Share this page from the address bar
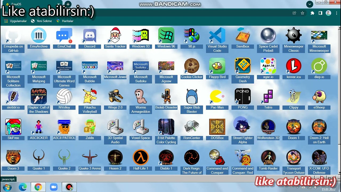Image resolution: width=341 pixels, height=192 pixels. [x=294, y=13]
